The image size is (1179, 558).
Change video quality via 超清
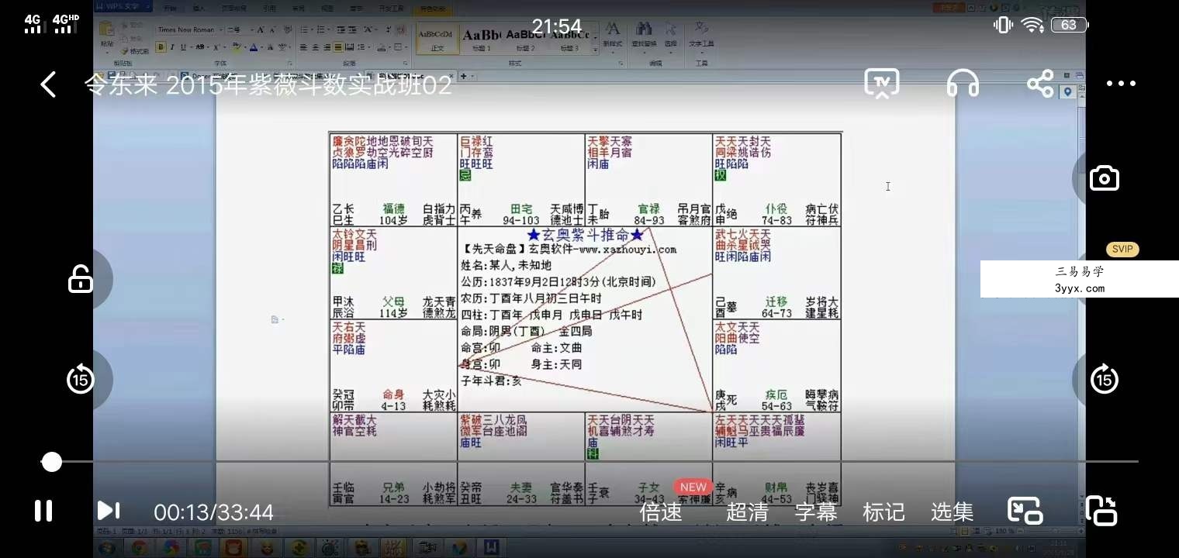[747, 512]
